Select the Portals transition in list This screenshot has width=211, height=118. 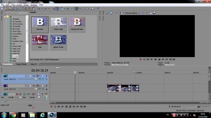tap(15, 56)
